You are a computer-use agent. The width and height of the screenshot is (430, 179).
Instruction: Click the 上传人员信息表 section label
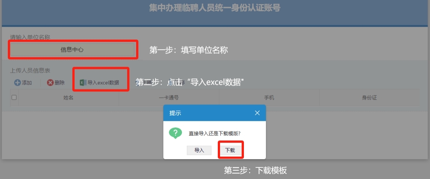30,71
